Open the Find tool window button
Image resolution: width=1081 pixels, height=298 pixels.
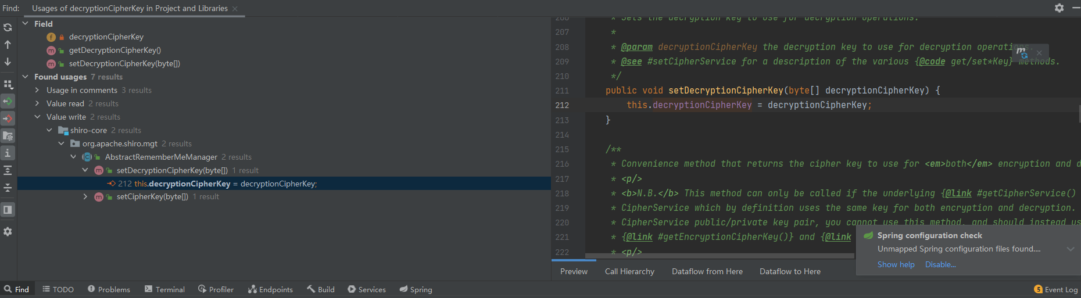17,289
